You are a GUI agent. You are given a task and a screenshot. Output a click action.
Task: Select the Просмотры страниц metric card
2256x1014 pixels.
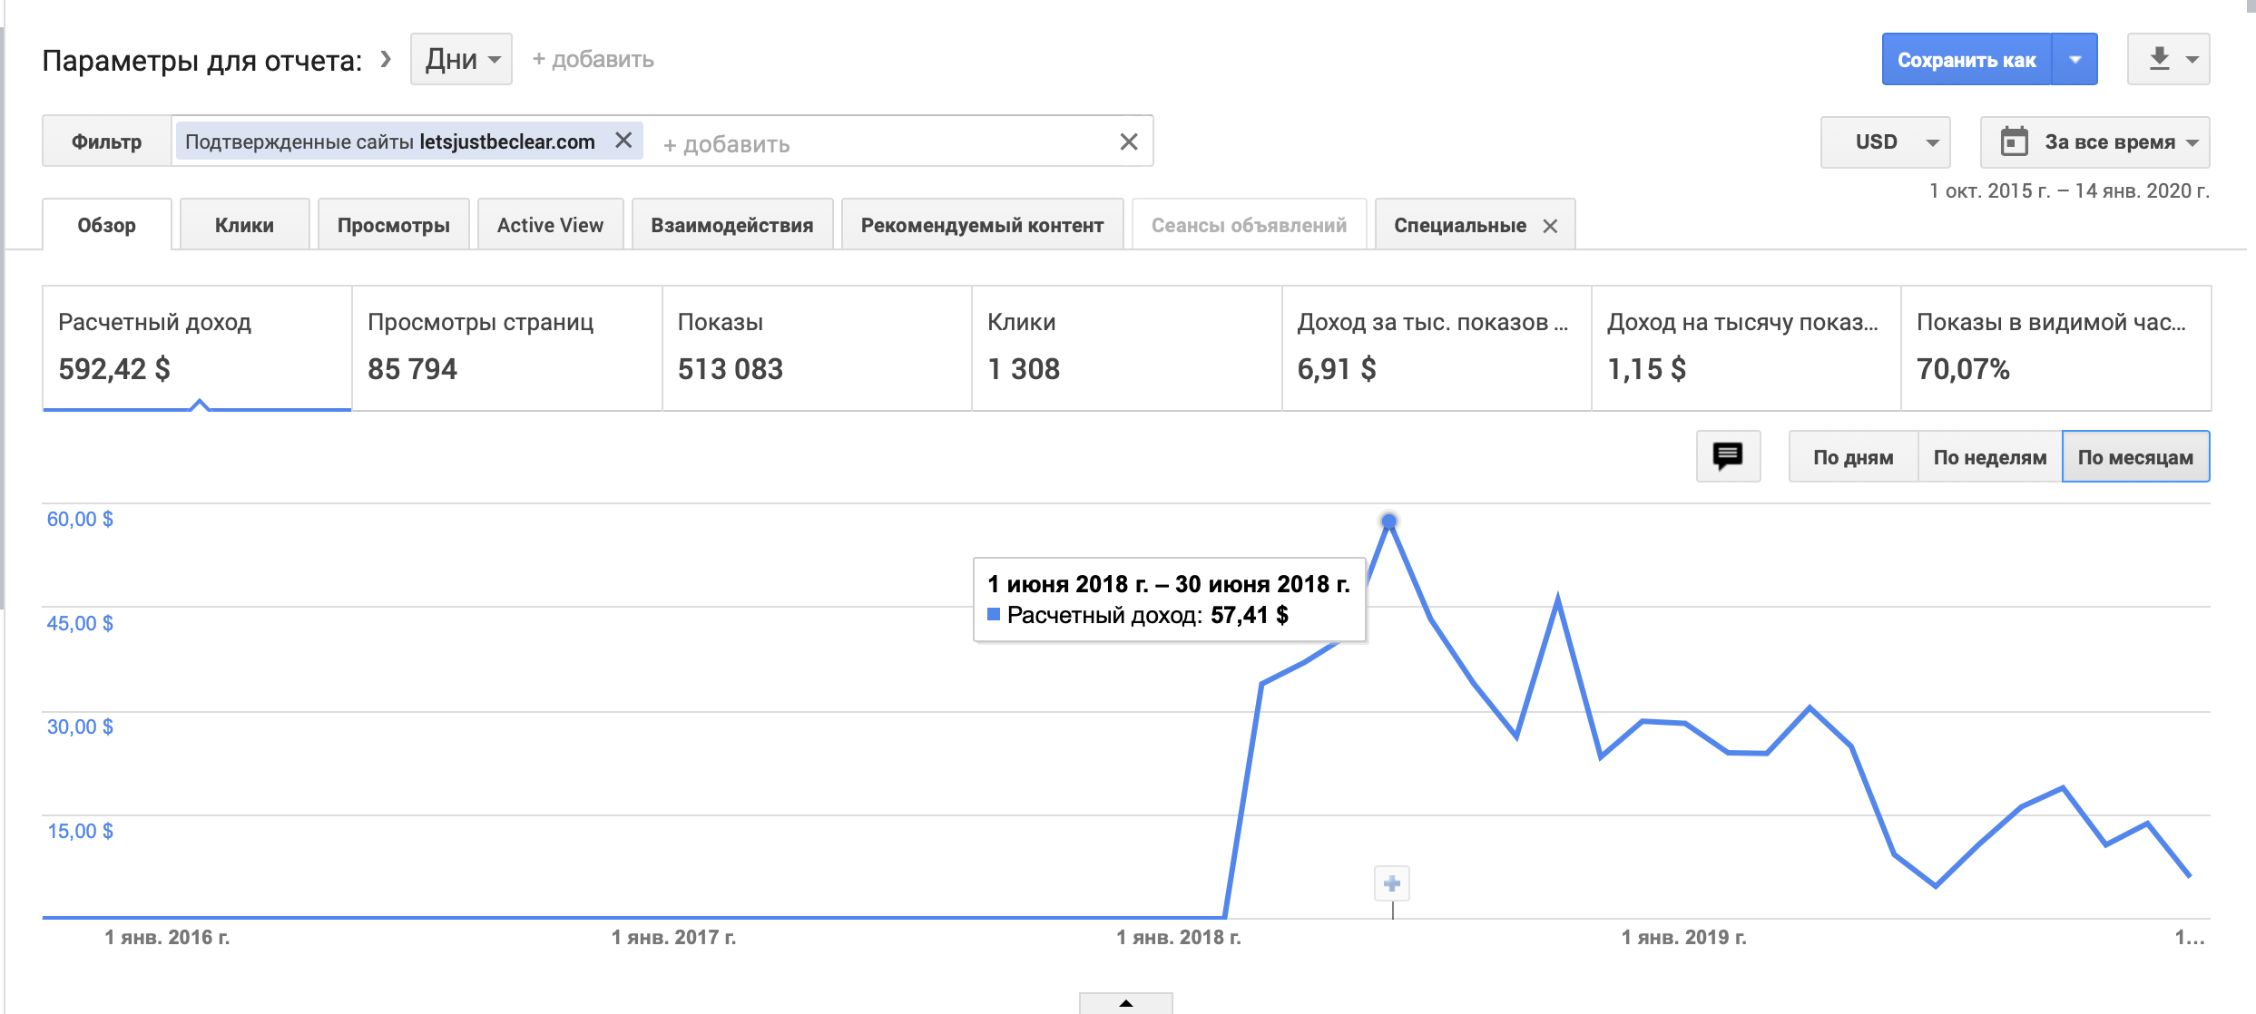point(506,347)
